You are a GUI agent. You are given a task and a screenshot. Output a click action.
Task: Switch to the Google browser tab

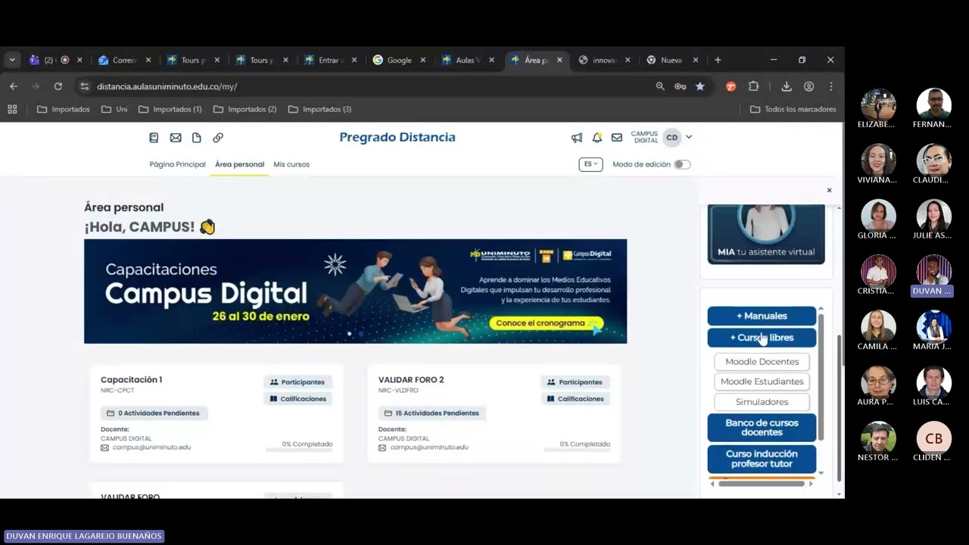point(400,60)
